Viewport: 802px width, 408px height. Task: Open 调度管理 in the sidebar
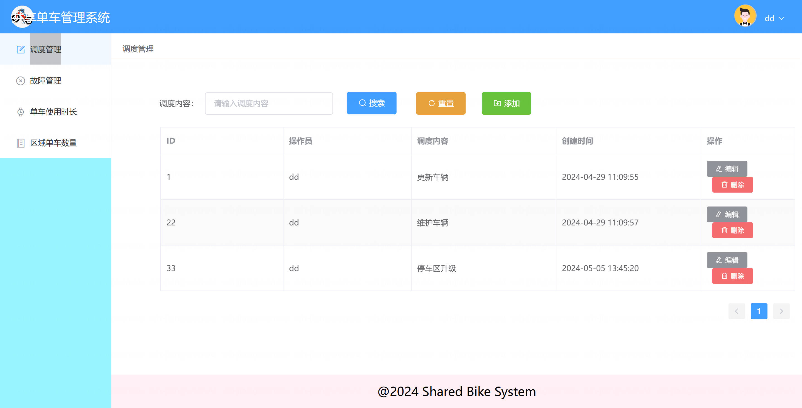coord(45,50)
